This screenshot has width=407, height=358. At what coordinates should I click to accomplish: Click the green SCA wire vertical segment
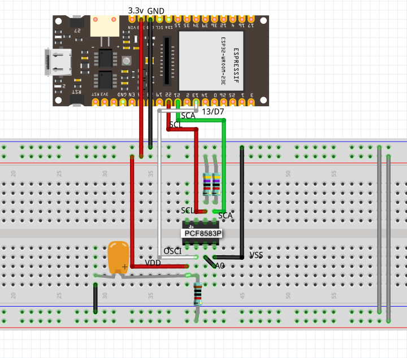pos(224,166)
